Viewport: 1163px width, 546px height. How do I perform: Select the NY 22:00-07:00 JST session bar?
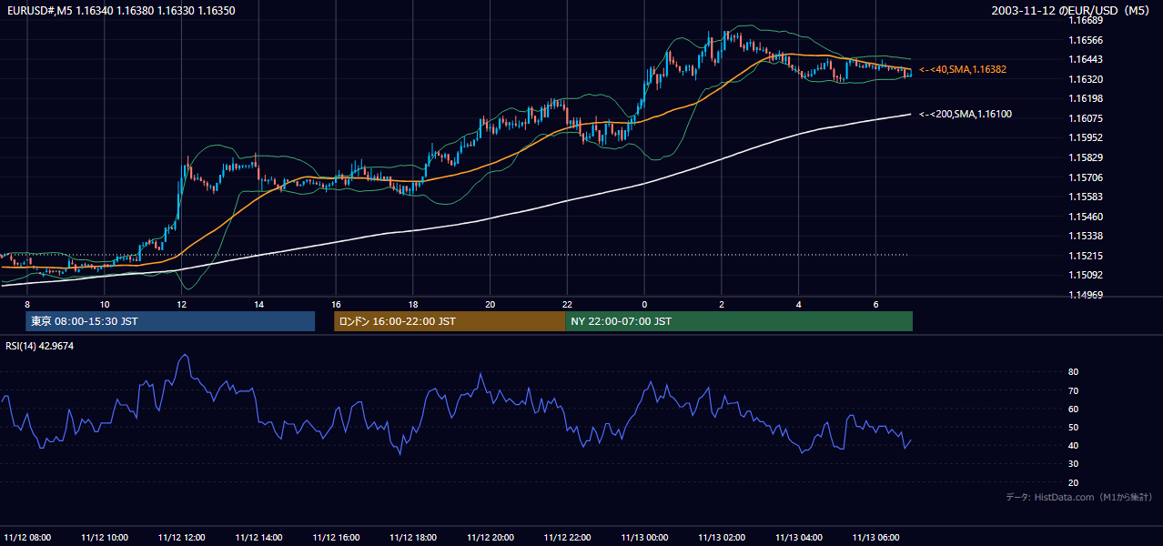[x=739, y=321]
